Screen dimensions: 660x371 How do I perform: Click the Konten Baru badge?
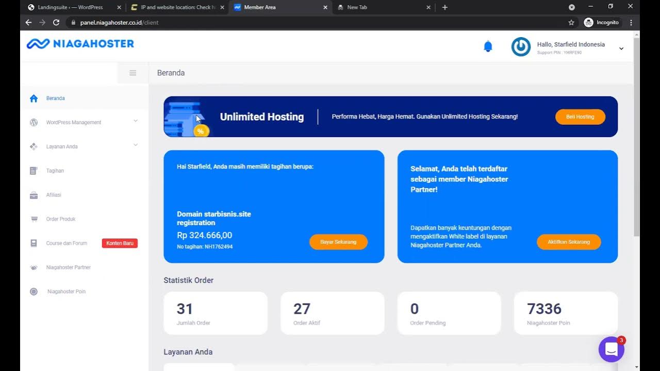coord(120,243)
